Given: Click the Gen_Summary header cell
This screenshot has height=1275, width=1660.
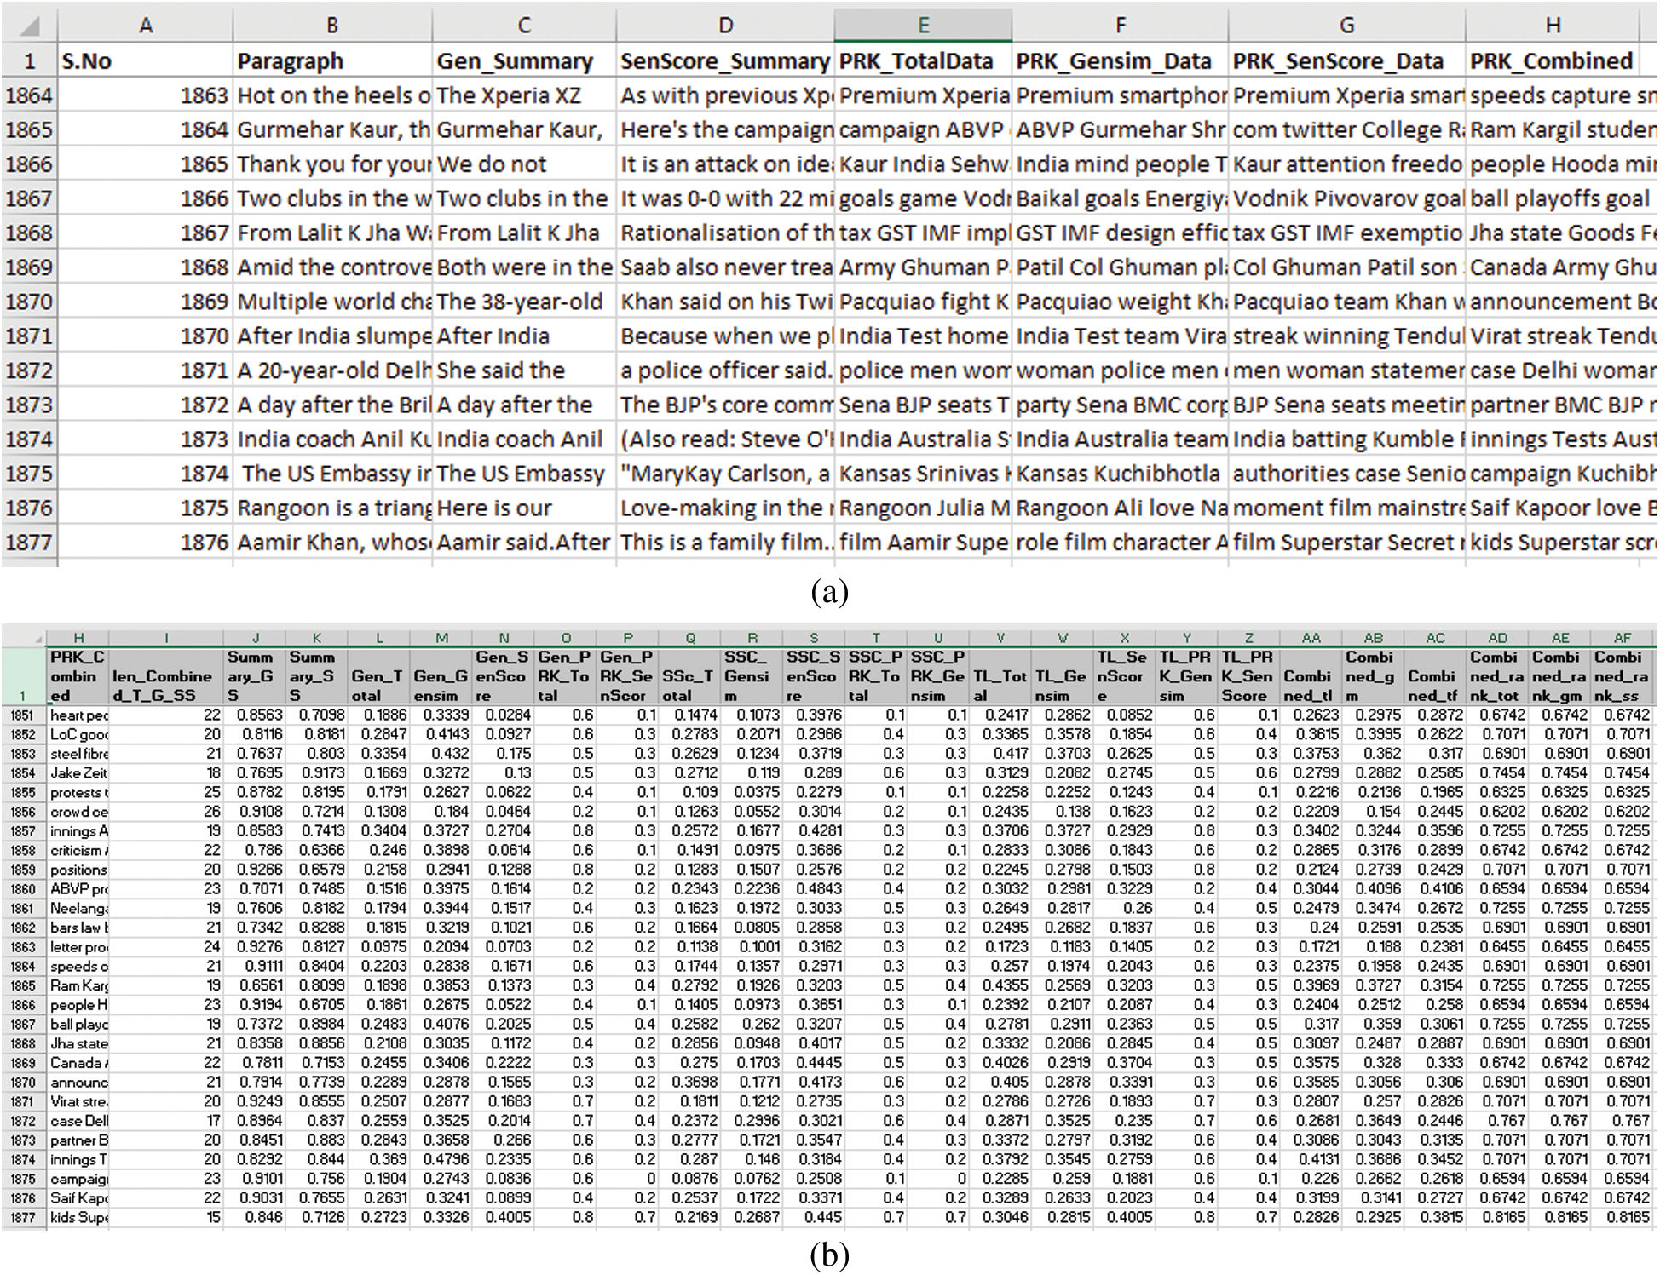Looking at the screenshot, I should pyautogui.click(x=523, y=61).
